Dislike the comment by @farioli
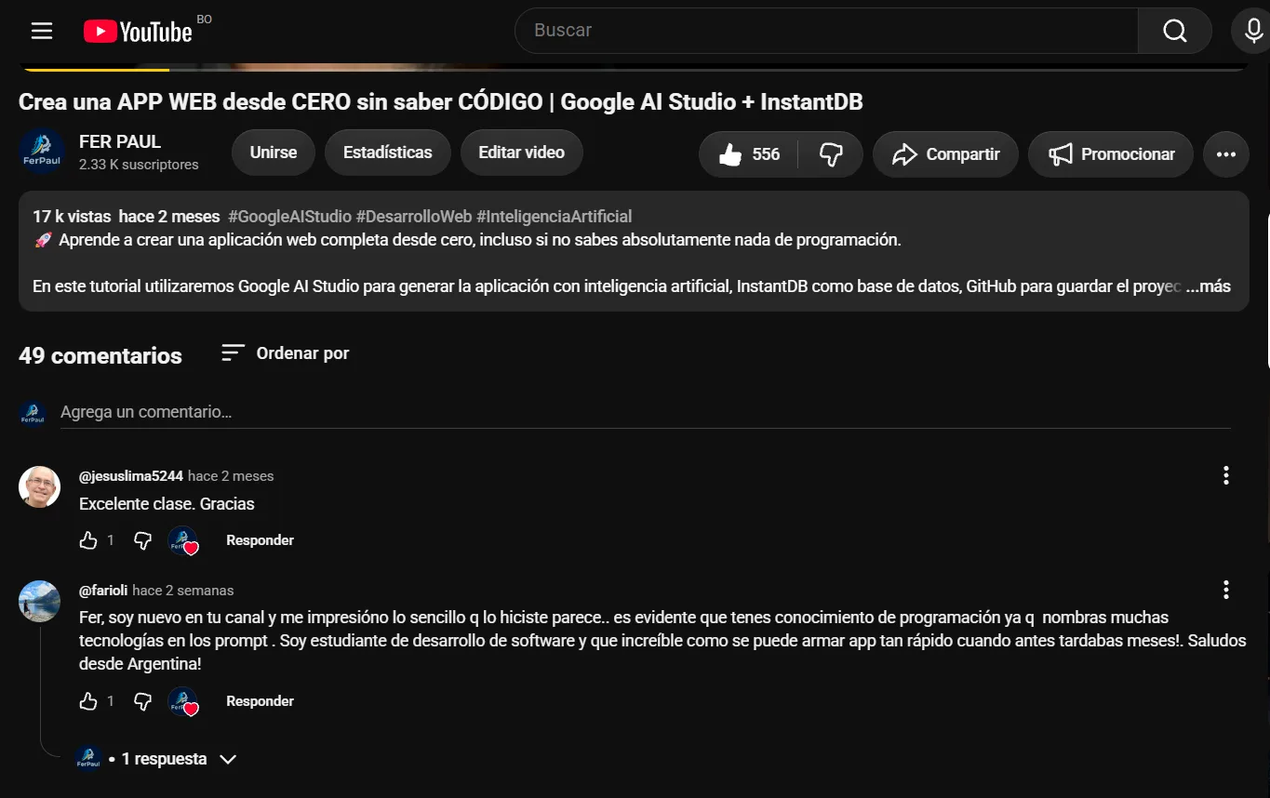The width and height of the screenshot is (1270, 798). pos(142,701)
